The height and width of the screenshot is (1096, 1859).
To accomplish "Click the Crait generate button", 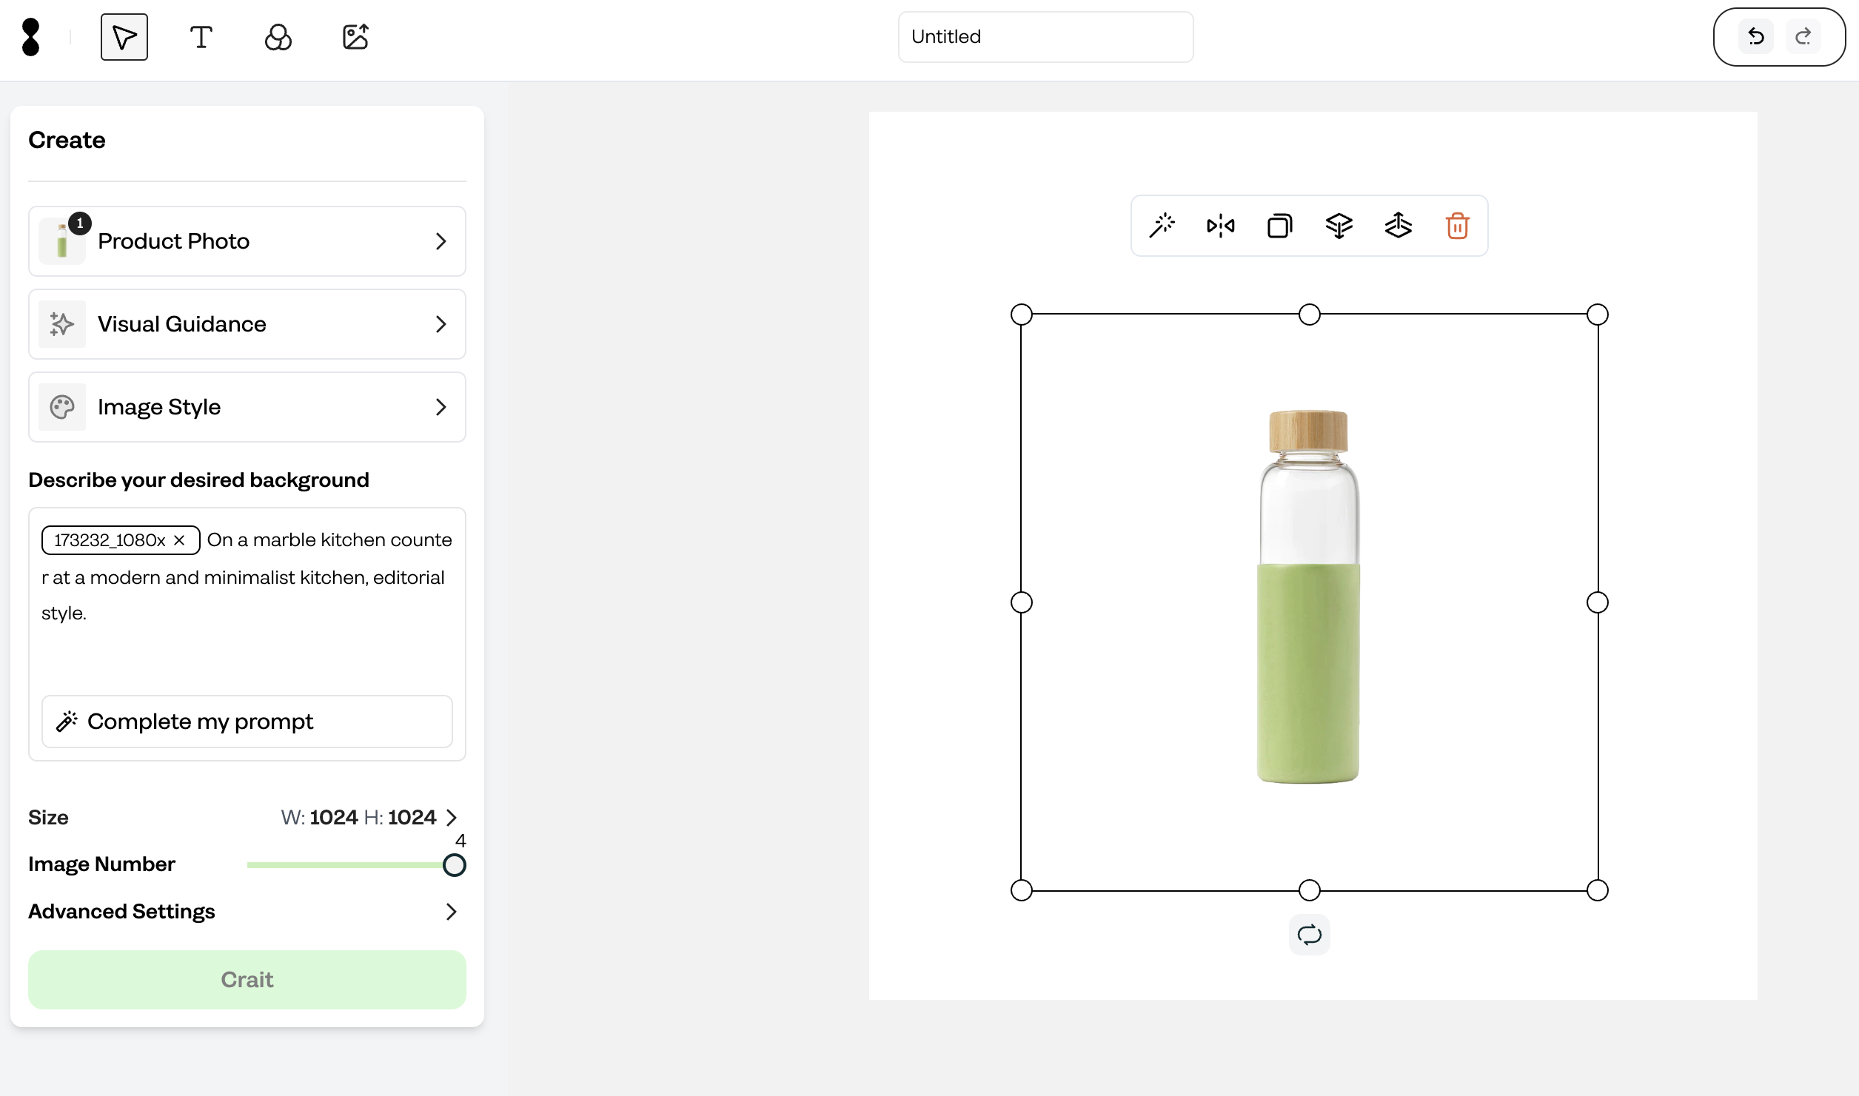I will coord(247,980).
